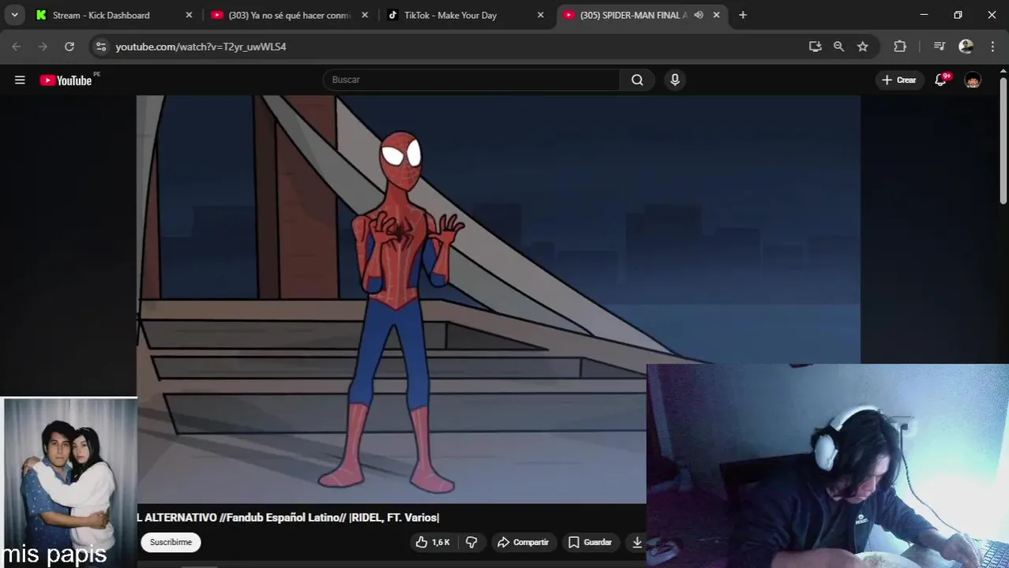Go back to the previous page
The height and width of the screenshot is (568, 1009).
point(17,47)
